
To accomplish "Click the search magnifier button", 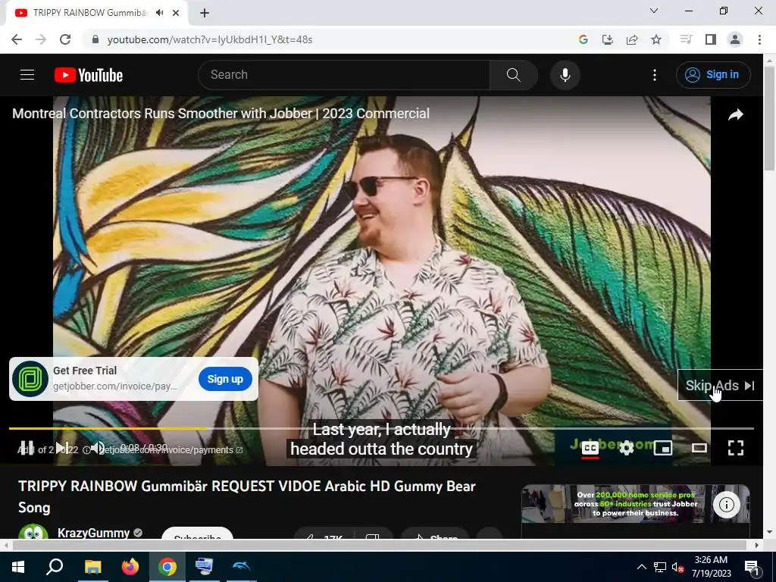I will (514, 75).
